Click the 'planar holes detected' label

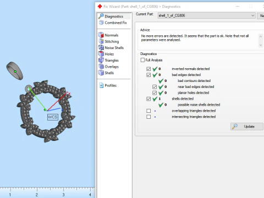coord(193,92)
